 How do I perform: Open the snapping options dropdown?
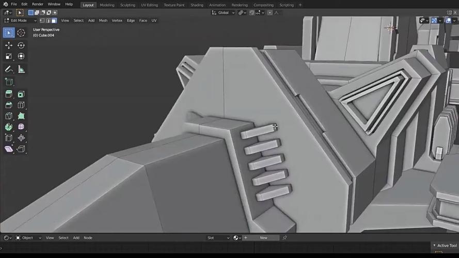260,12
